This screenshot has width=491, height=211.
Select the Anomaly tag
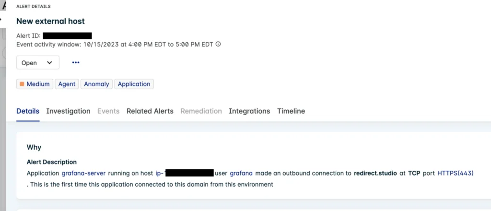96,84
